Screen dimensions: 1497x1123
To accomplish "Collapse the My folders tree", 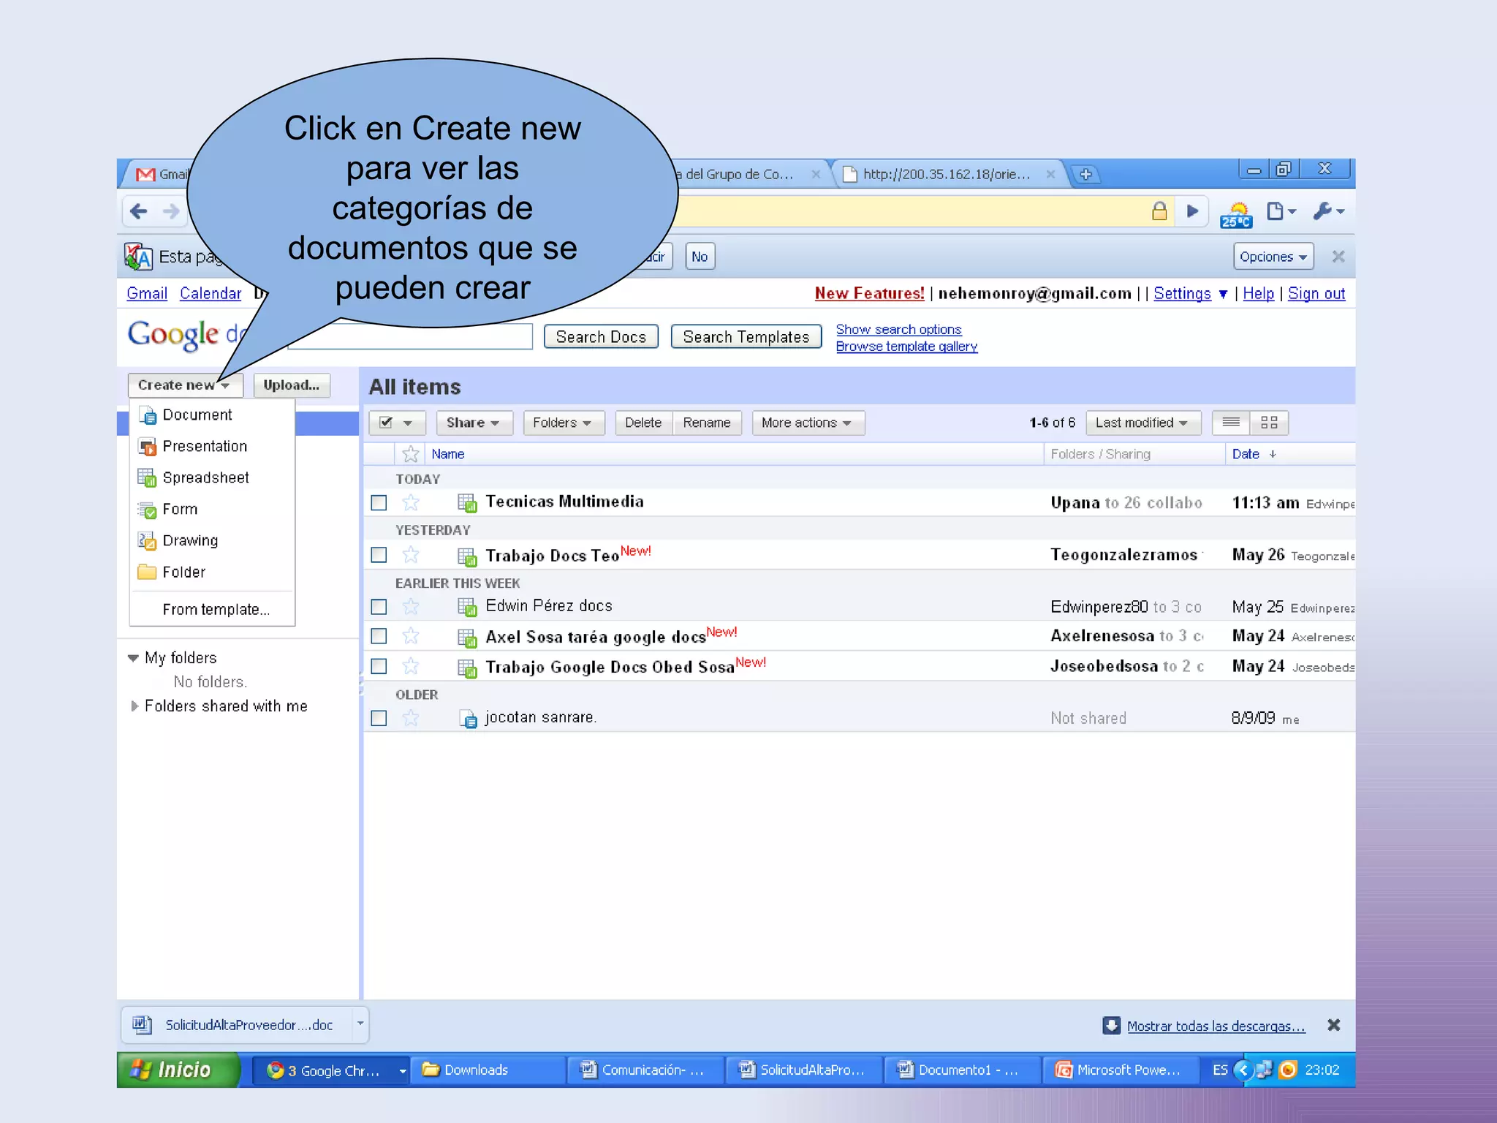I will pyautogui.click(x=133, y=658).
